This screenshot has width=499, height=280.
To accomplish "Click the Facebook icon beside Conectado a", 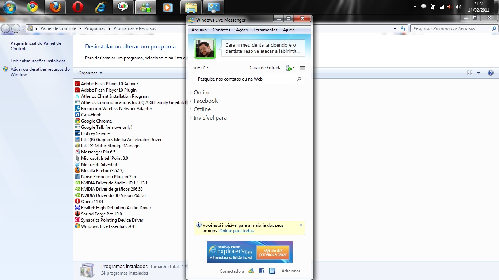I will tap(262, 271).
